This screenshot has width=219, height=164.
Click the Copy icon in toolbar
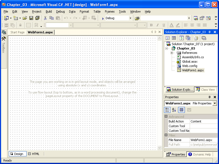[x=51, y=18]
